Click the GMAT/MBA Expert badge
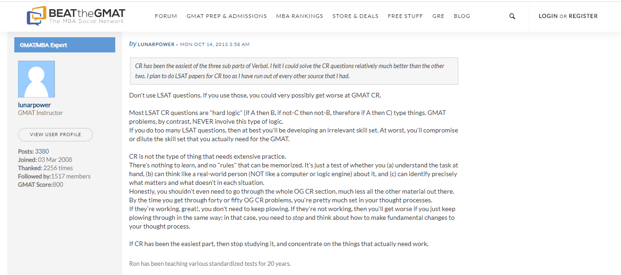This screenshot has width=621, height=275. [x=65, y=45]
